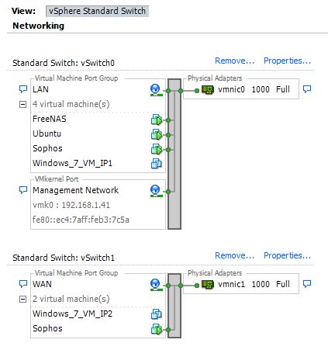The width and height of the screenshot is (328, 357).
Task: Click the LAN port group globe icon
Action: (156, 90)
